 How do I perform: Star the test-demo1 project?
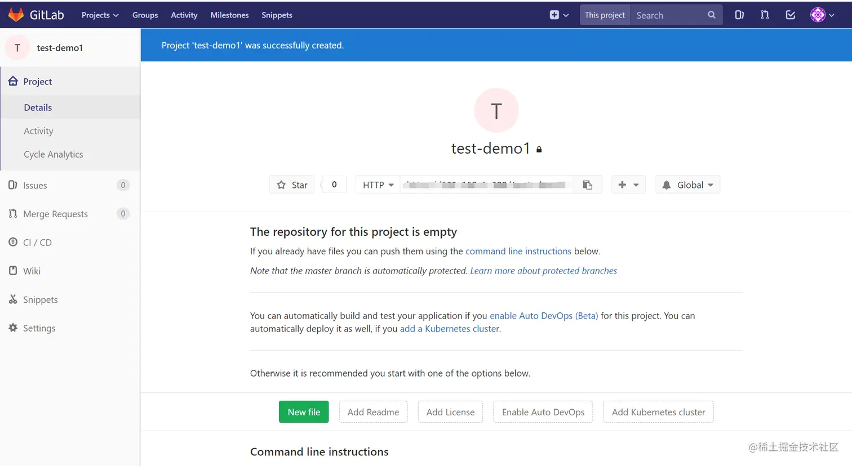(x=292, y=185)
